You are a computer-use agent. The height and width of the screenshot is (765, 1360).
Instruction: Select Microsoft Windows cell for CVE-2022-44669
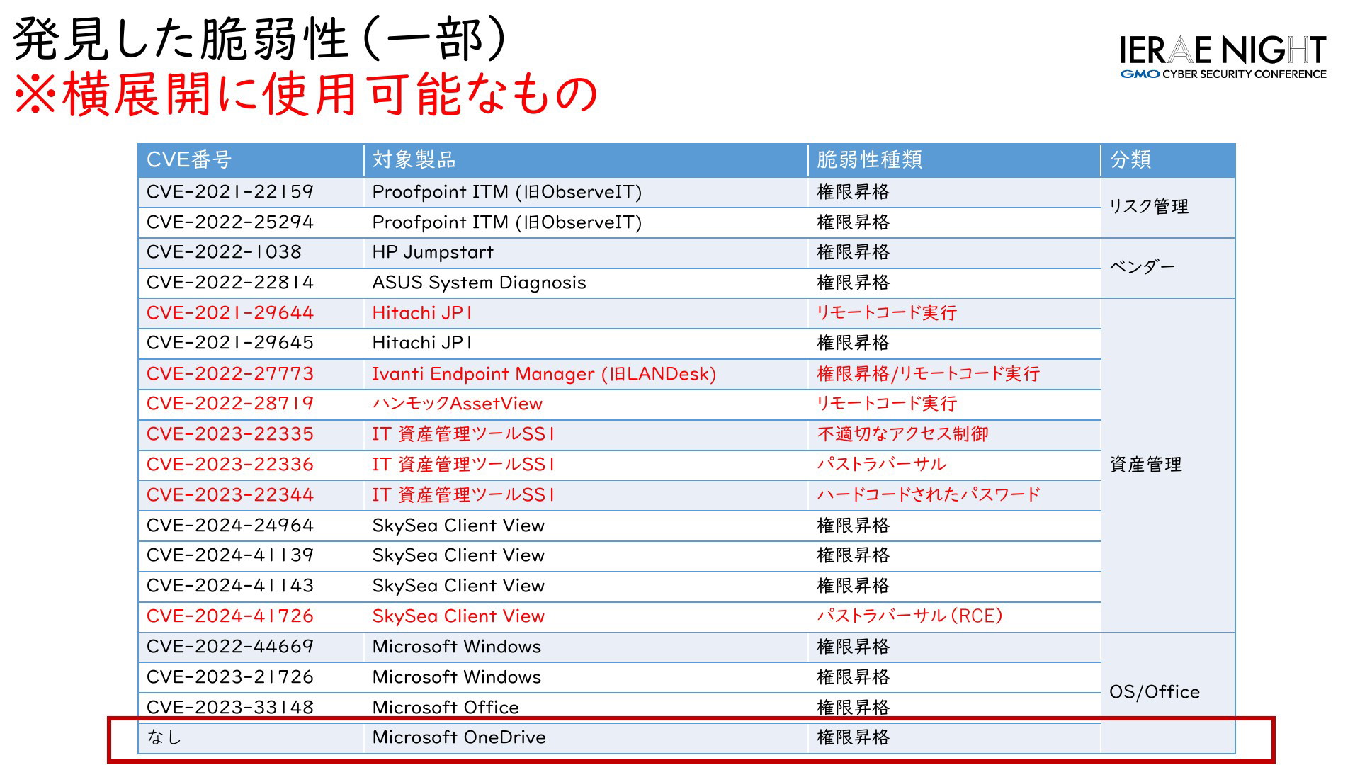586,647
